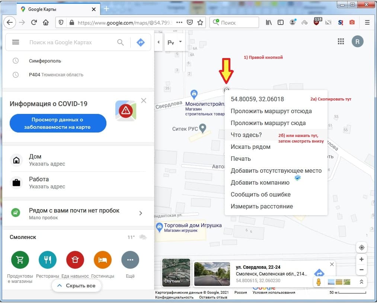
Task: Save page to Pocket icon
Action: tap(190, 23)
